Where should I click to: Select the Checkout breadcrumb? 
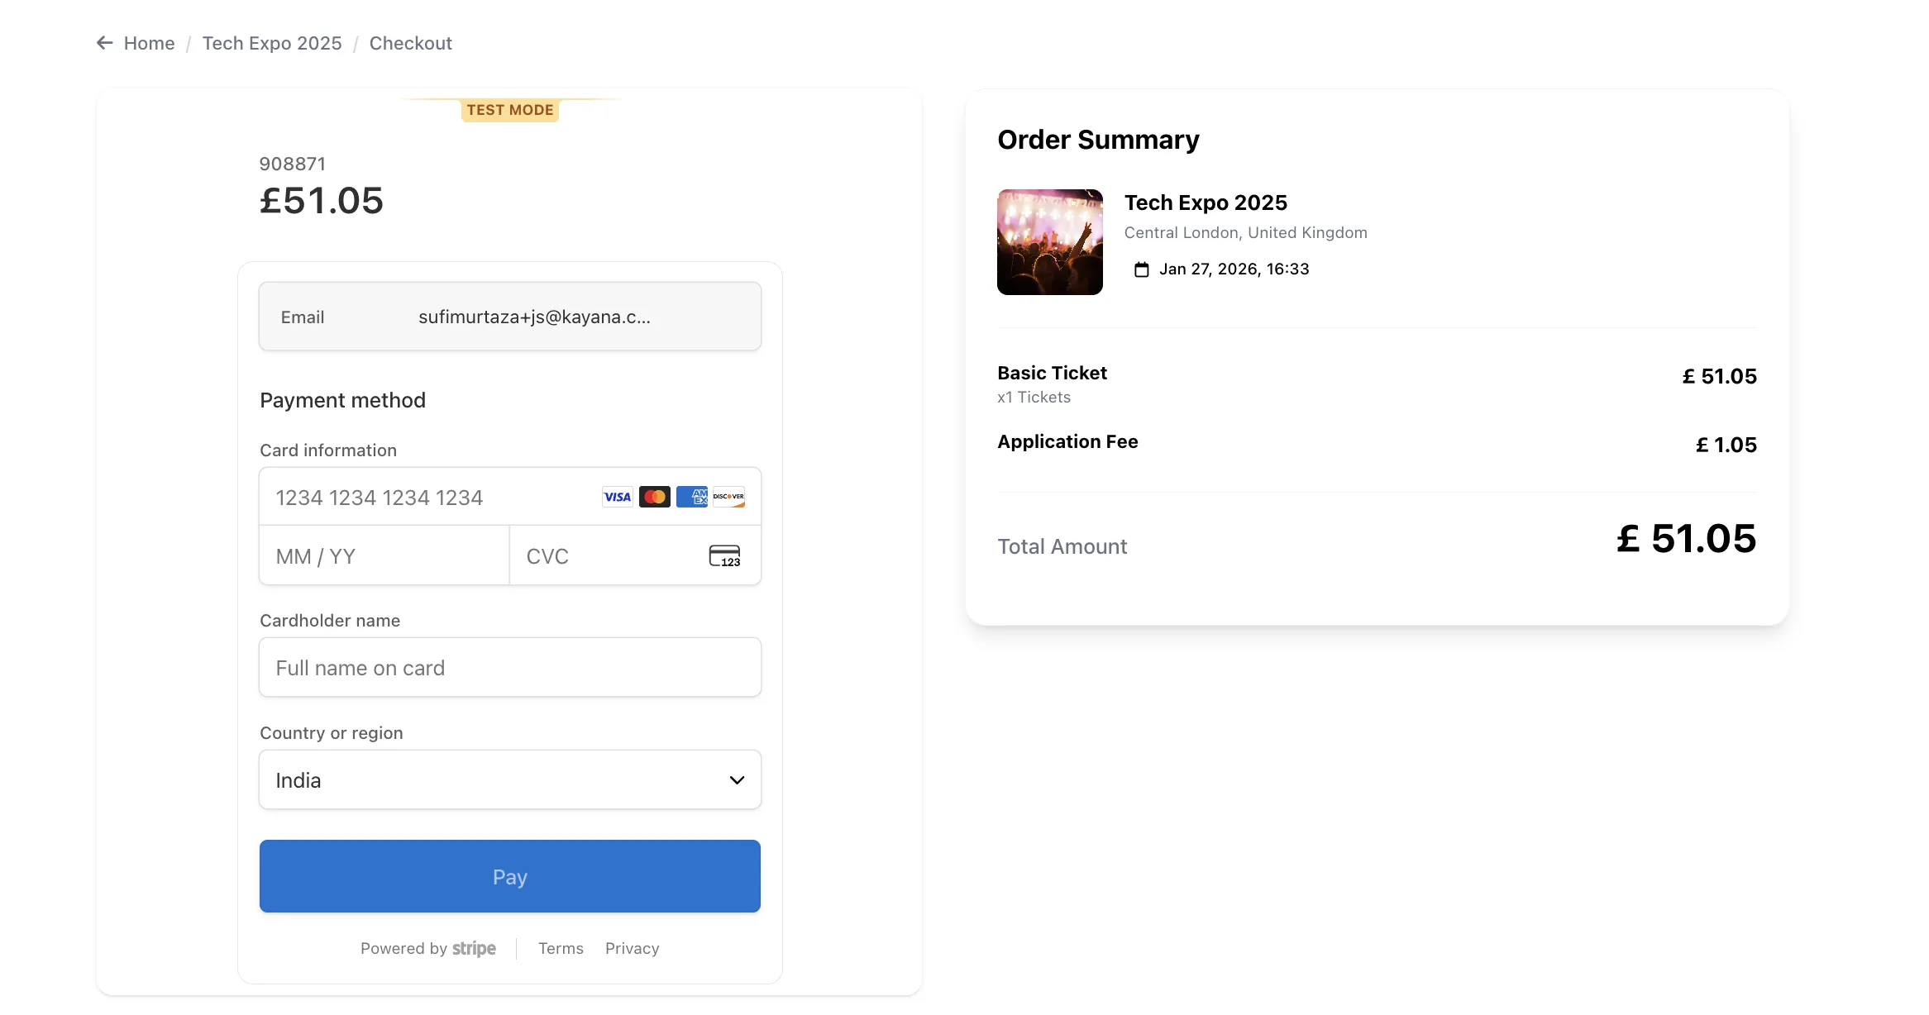coord(410,43)
